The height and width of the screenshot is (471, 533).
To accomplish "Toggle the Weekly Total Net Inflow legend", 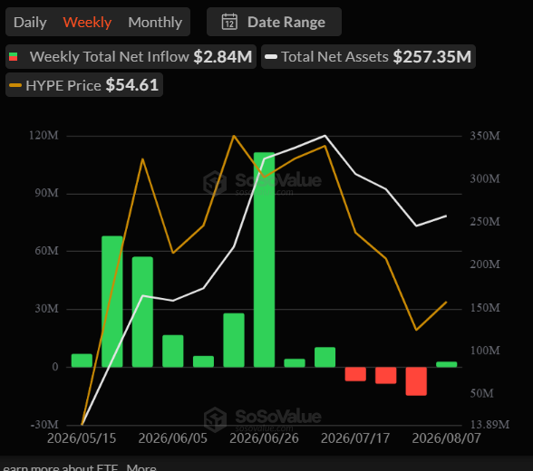I will 131,57.
